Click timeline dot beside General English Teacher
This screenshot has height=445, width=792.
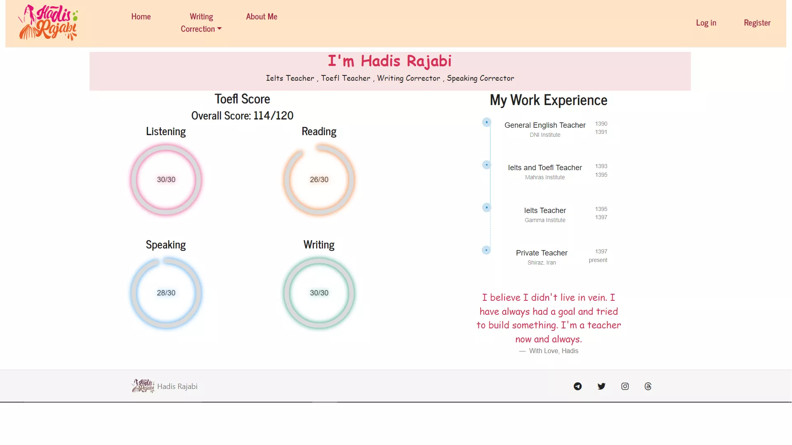pyautogui.click(x=487, y=122)
